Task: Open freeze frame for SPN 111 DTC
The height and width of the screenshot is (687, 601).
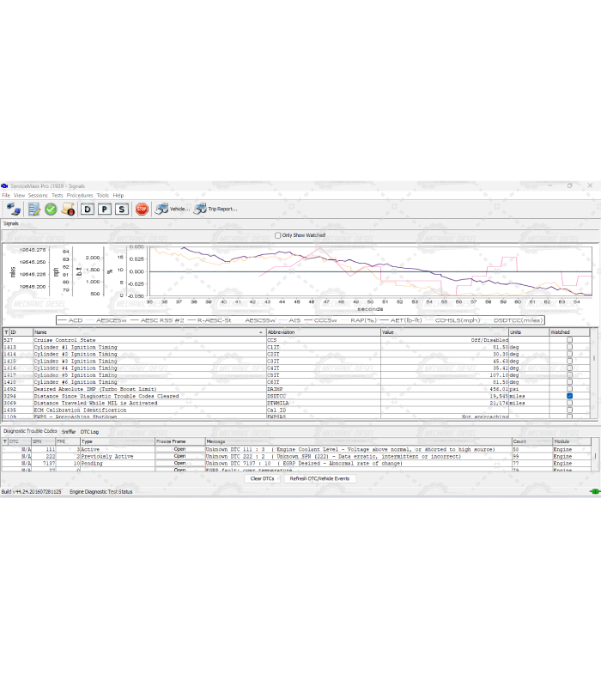Action: 179,449
